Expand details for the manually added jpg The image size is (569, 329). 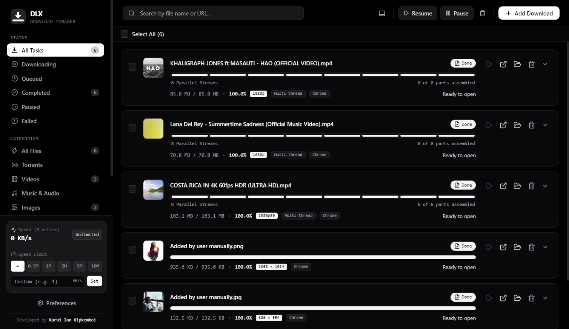(x=545, y=298)
